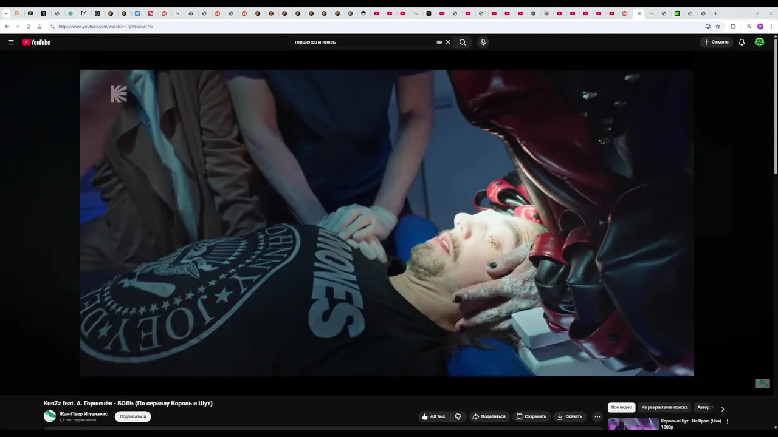This screenshot has height=437, width=778.
Task: Close the active YouTube tab
Action: (x=639, y=13)
